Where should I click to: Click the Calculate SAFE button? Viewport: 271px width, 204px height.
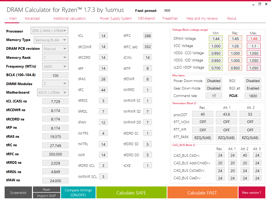(131, 192)
